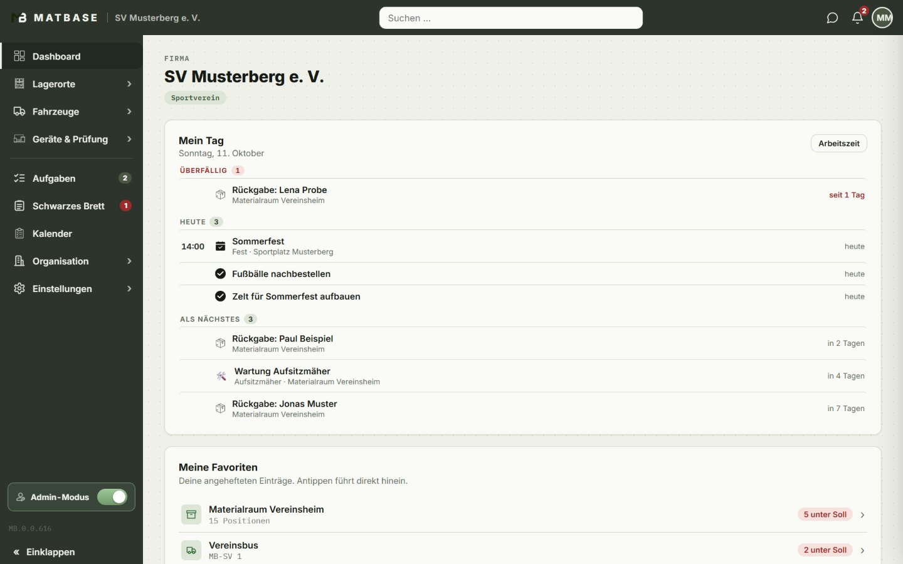This screenshot has height=564, width=903.
Task: Open the Dashboard menu item
Action: (x=71, y=56)
